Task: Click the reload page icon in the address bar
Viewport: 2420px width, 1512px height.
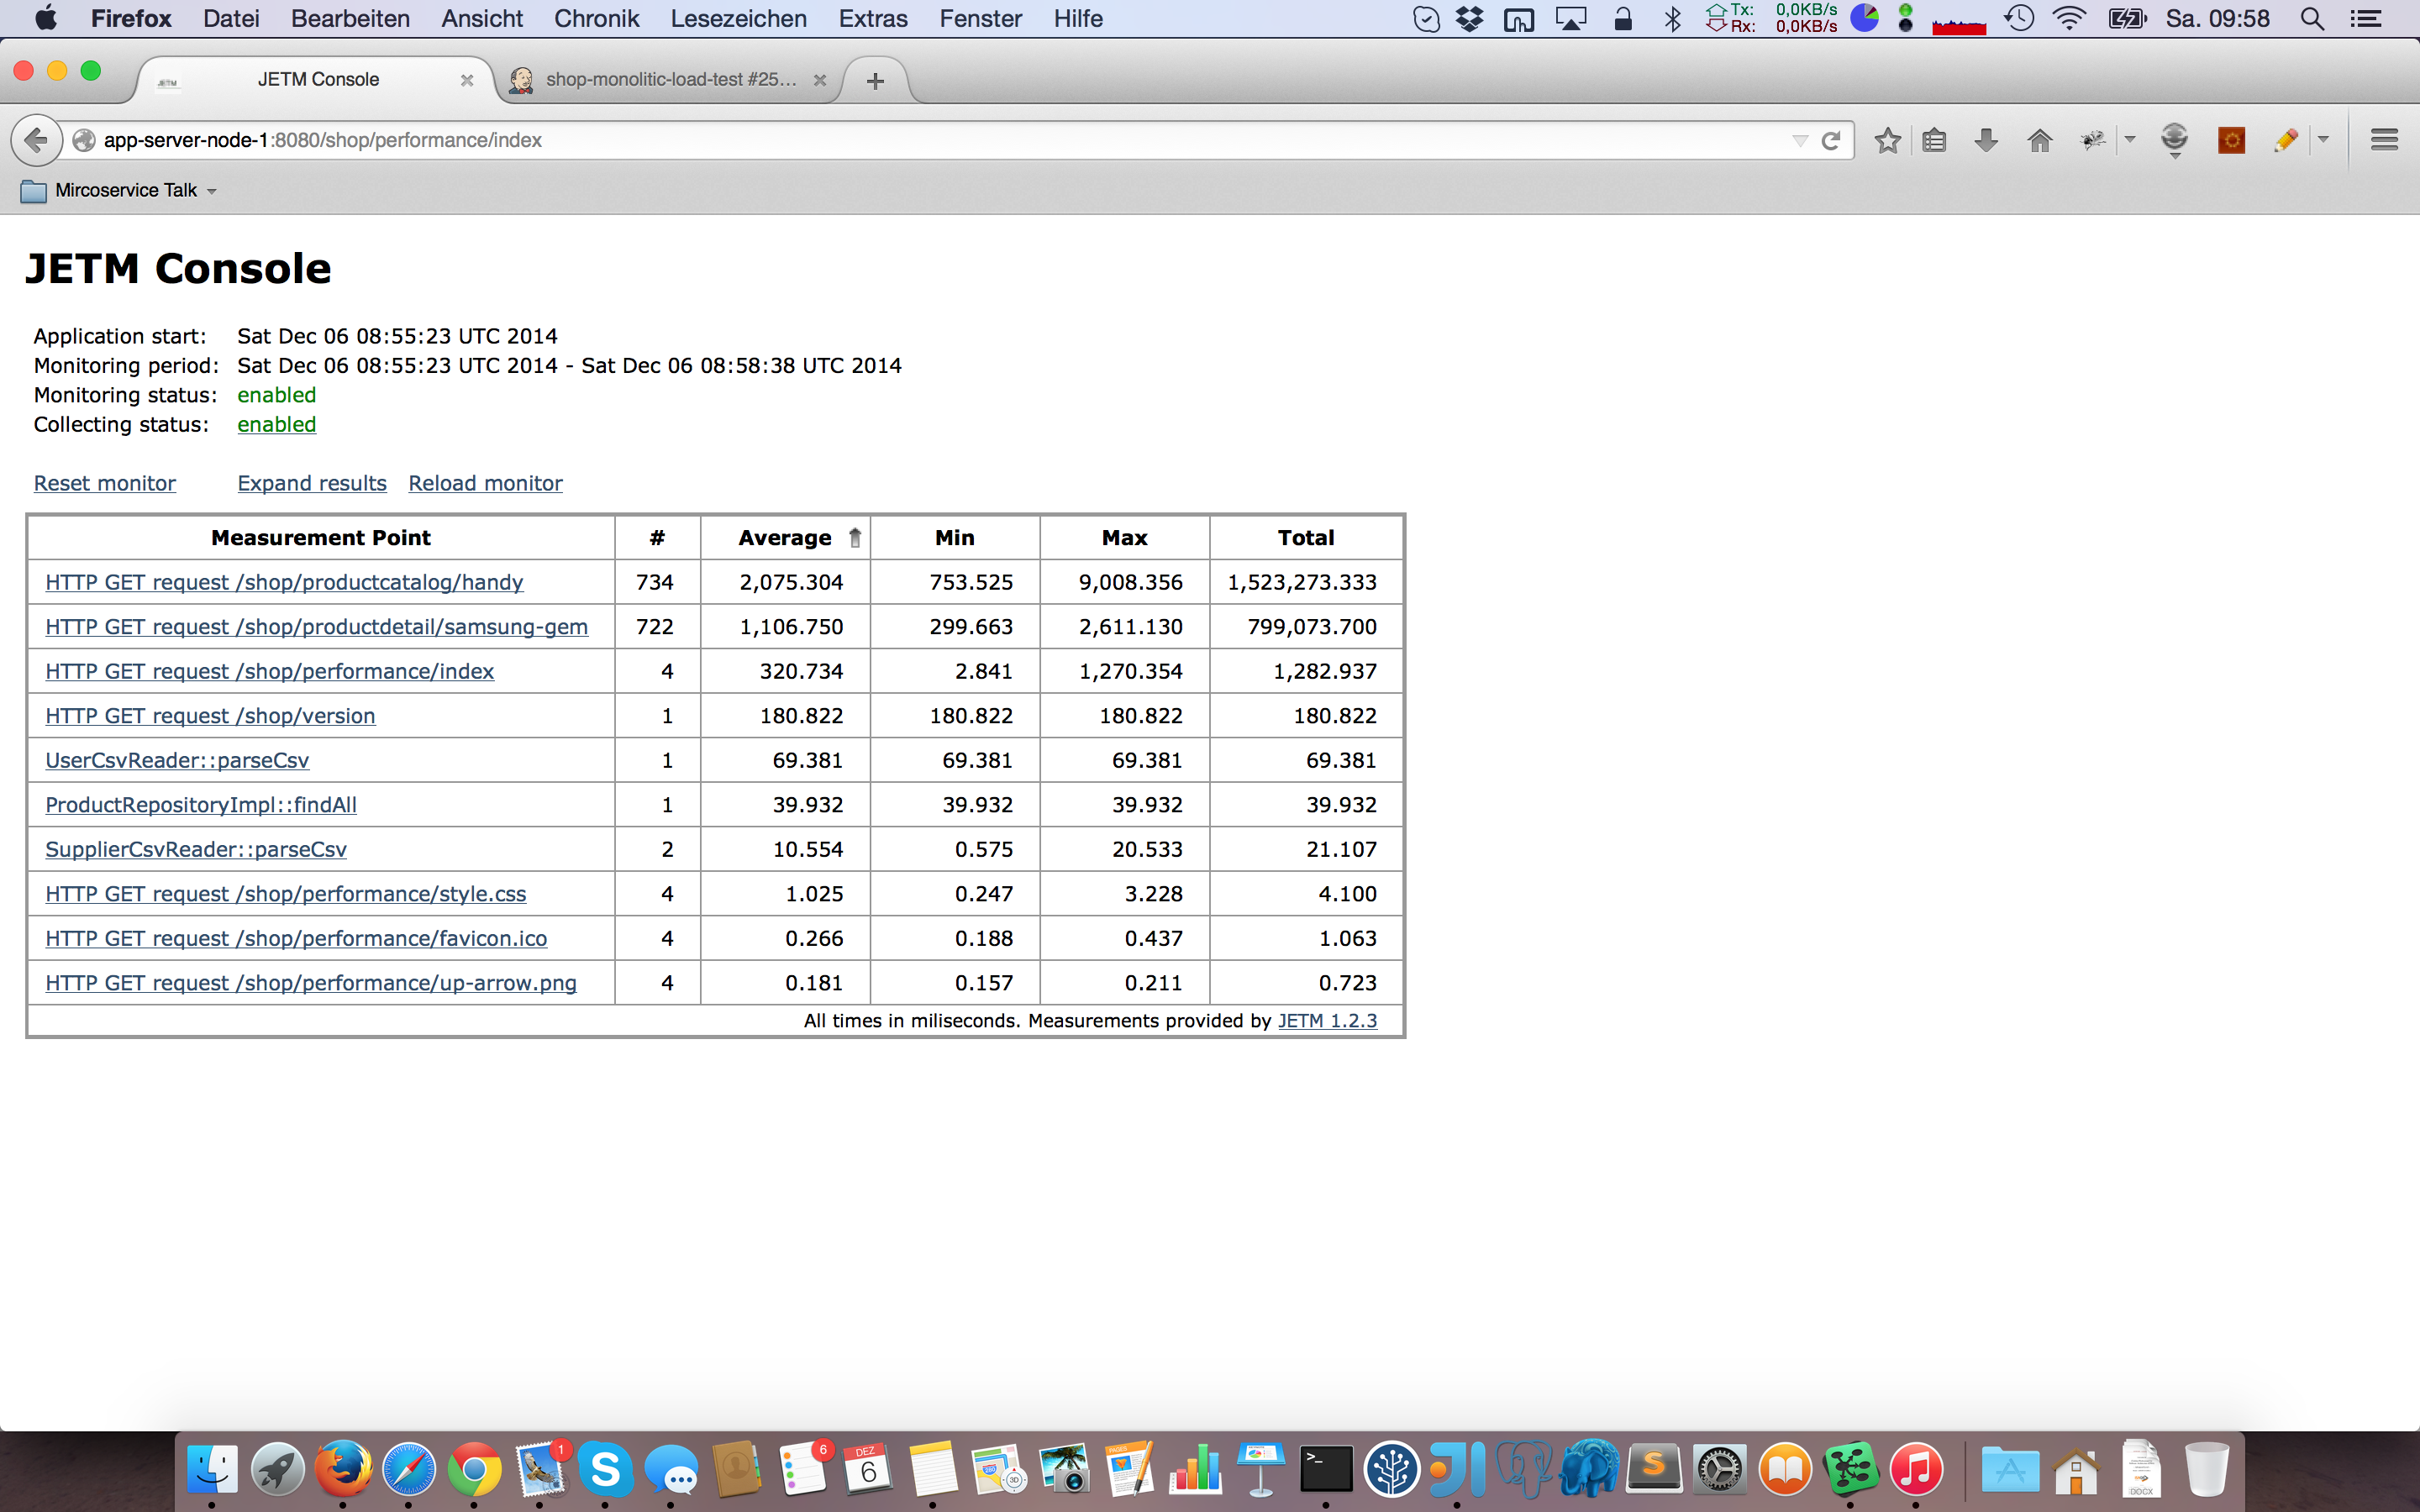Action: coord(1831,141)
